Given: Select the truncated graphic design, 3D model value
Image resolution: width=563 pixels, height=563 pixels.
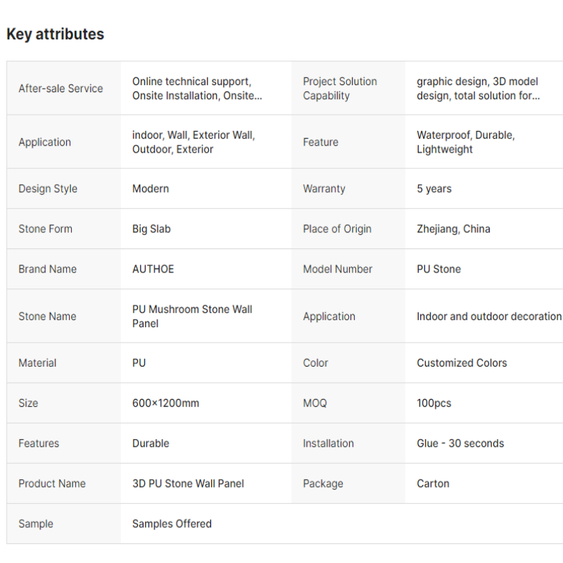Looking at the screenshot, I should click(x=478, y=89).
